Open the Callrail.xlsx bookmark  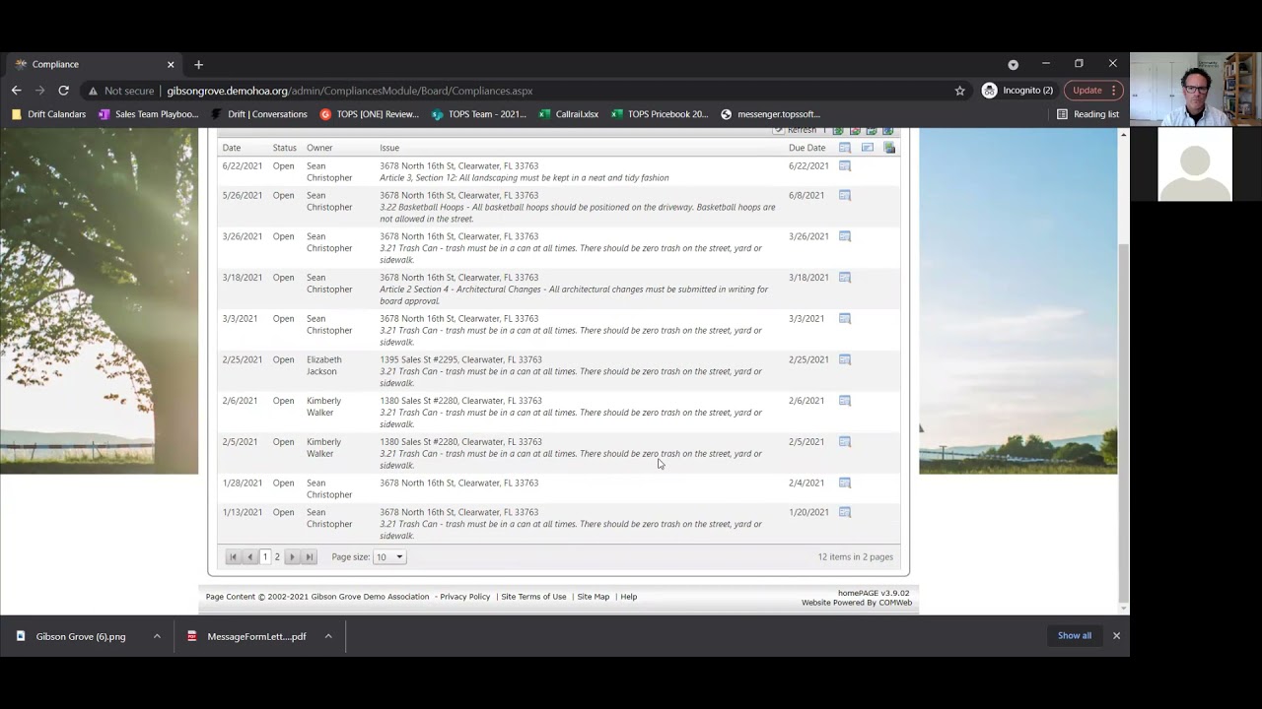[x=568, y=114]
